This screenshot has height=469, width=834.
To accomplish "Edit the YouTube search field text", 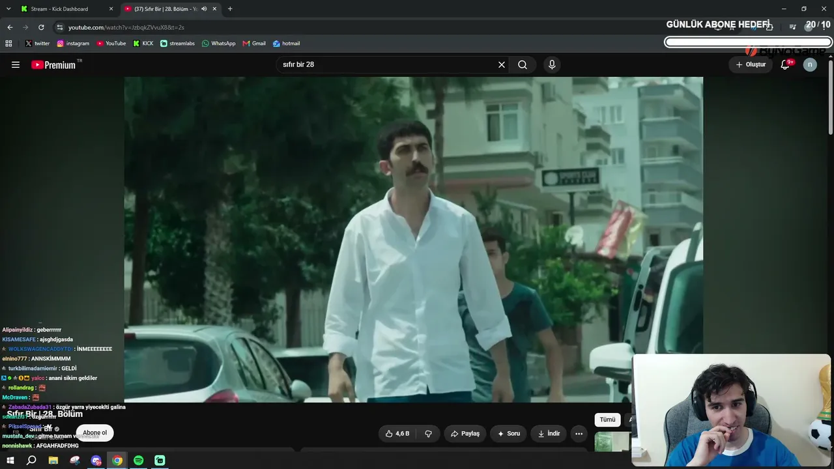I will point(388,64).
